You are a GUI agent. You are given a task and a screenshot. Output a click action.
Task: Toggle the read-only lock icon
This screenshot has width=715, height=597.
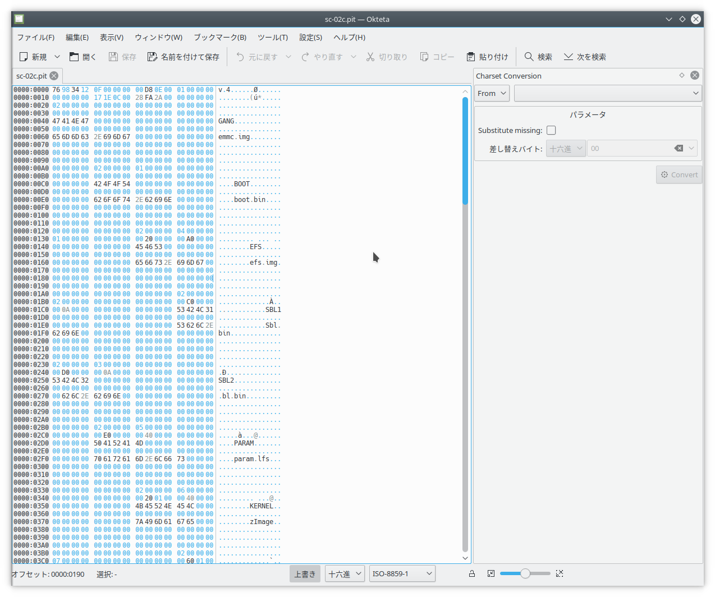pos(472,573)
